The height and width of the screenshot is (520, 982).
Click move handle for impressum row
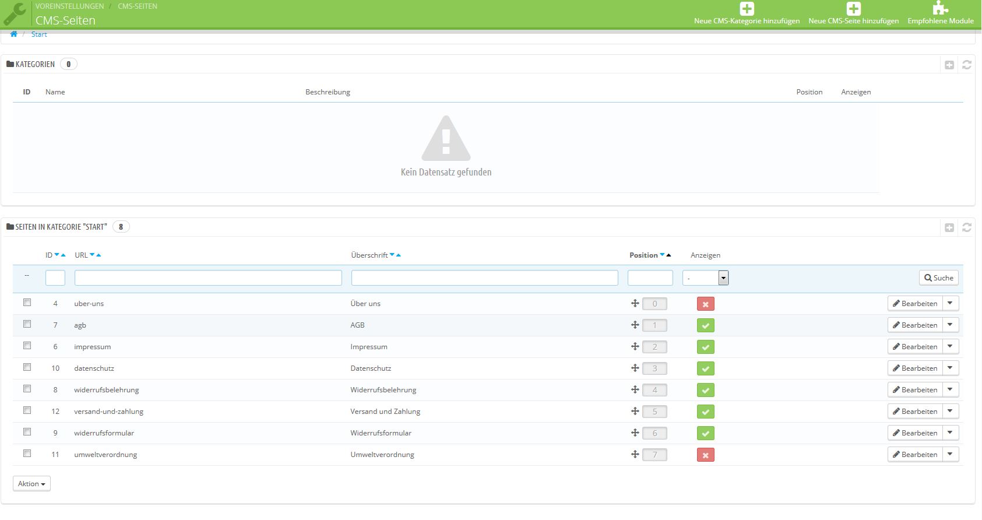635,346
